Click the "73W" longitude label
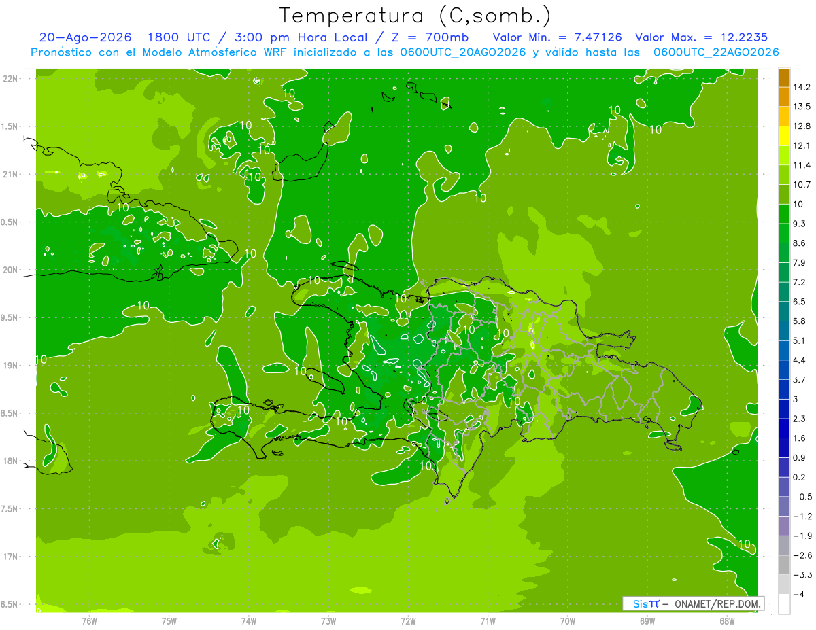Image resolution: width=816 pixels, height=630 pixels. 328,620
